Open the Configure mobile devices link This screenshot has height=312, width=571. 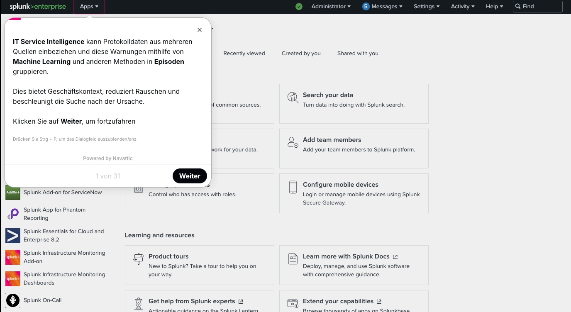coord(341,185)
